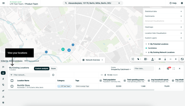Image resolution: width=185 pixels, height=106 pixels.
Task: Click the 79,699 household spend cell
Action: click(x=167, y=86)
